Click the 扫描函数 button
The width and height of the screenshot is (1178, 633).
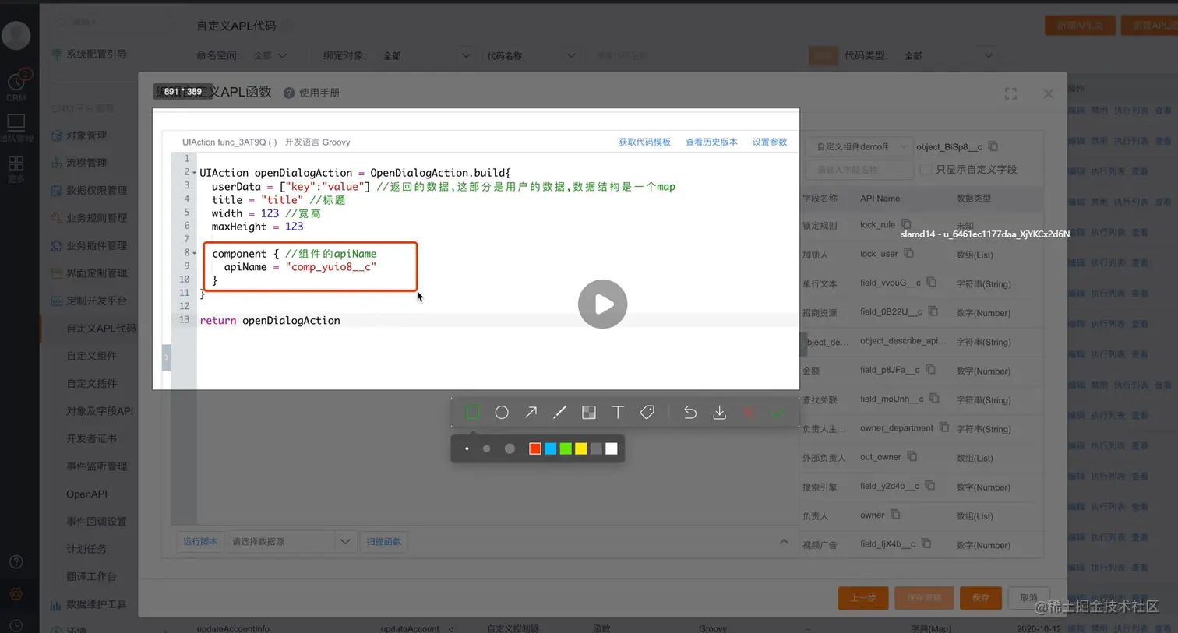click(x=384, y=542)
